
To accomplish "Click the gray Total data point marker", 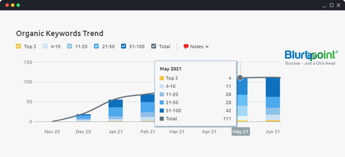I will 240,78.
